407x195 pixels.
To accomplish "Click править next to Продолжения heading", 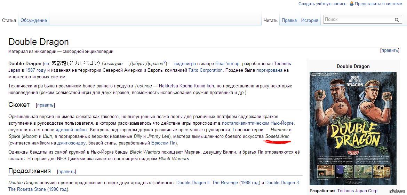I will click(x=66, y=172).
